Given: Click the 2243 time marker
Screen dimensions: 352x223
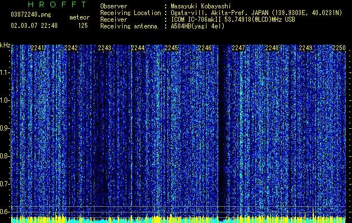Looking at the screenshot, I should [x=105, y=47].
